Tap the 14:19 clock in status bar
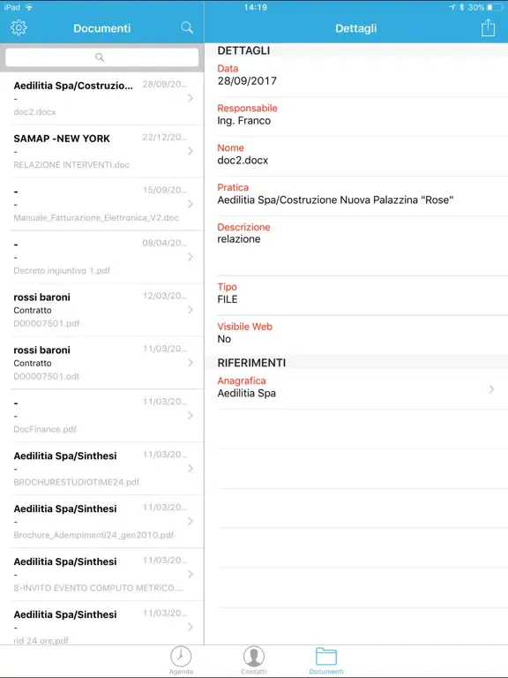This screenshot has height=678, width=508. (x=255, y=7)
